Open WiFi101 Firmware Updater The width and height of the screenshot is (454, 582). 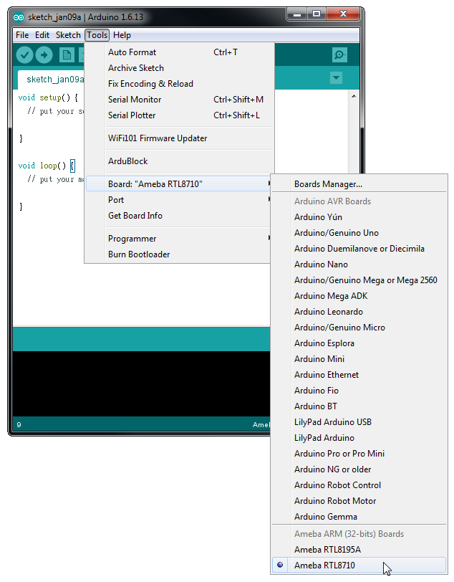(x=180, y=138)
